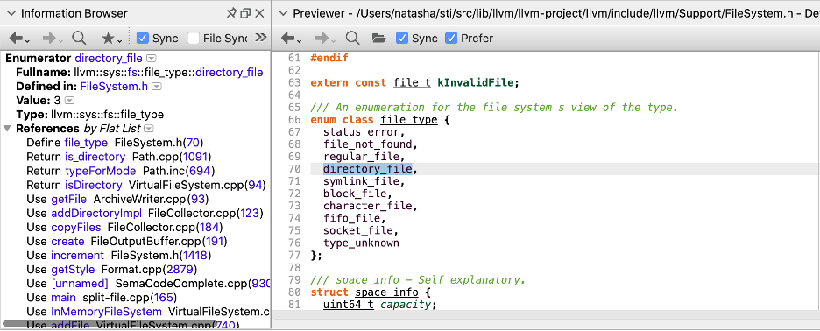Click kInvalidFile on line 63
Screen dimensions: 820x331
pos(477,83)
